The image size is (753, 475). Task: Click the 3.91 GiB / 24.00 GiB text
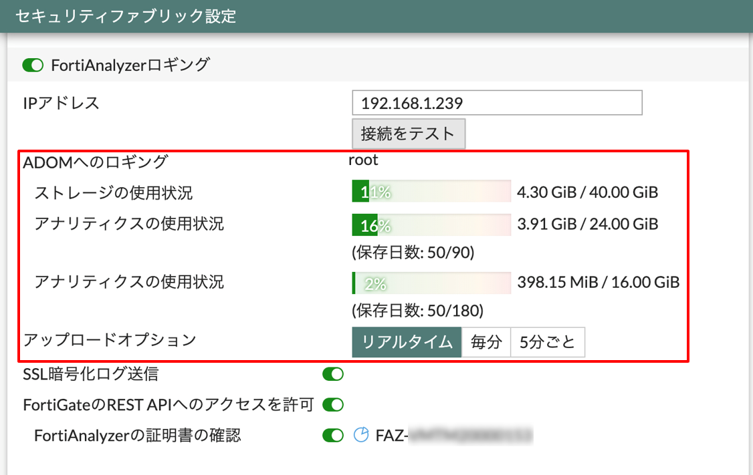coord(587,224)
